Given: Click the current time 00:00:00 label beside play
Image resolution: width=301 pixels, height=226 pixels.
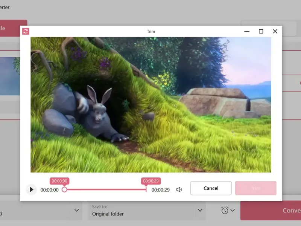Looking at the screenshot, I should 49,190.
